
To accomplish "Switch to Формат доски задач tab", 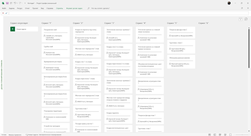I will [x=74, y=8].
